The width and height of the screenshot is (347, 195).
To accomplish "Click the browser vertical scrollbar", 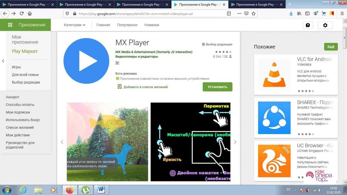I will [345, 38].
